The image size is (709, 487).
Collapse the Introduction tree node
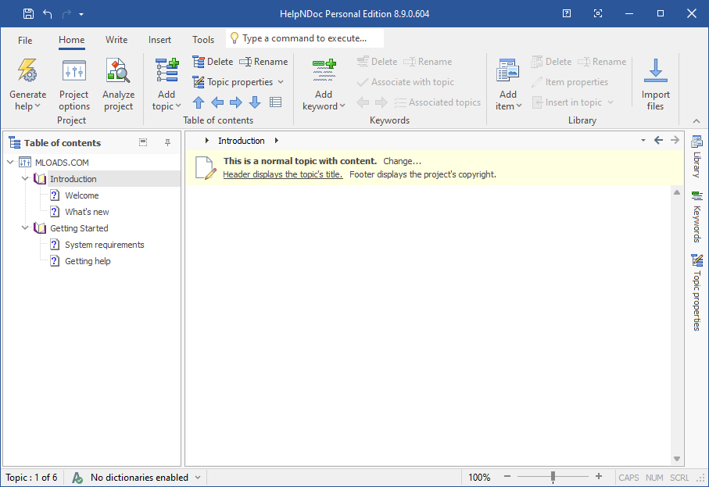point(25,178)
